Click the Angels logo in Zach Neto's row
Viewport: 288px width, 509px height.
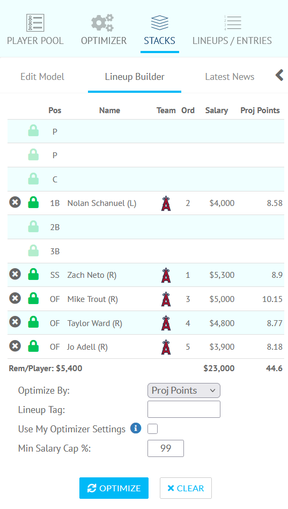tap(166, 275)
